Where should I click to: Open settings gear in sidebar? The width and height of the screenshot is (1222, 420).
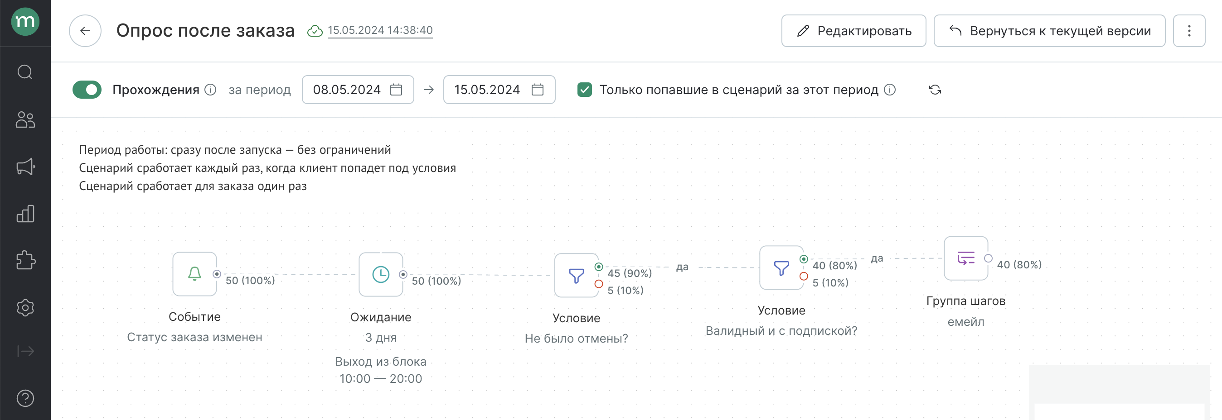(25, 308)
